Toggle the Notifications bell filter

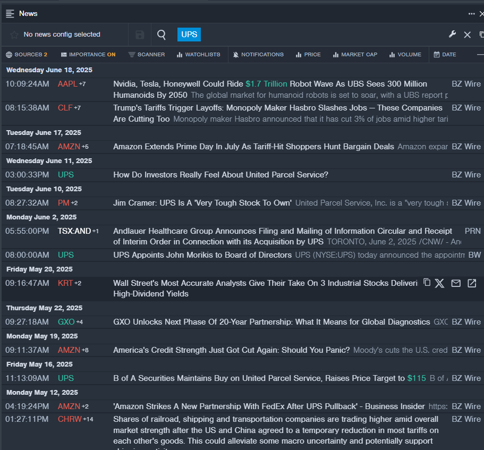tap(258, 55)
